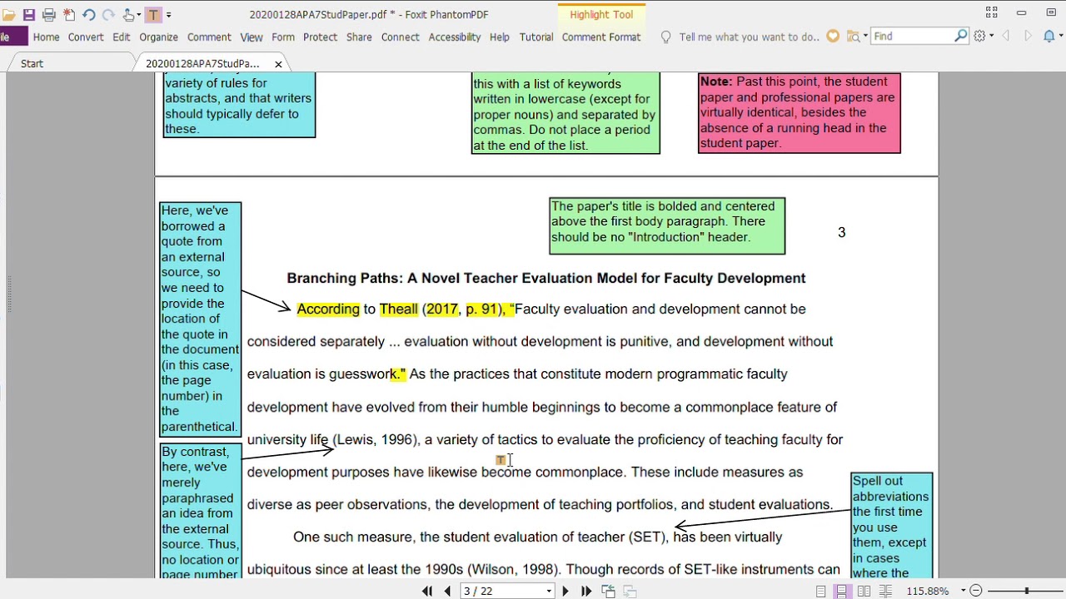Click the advanced search folder icon

click(852, 37)
